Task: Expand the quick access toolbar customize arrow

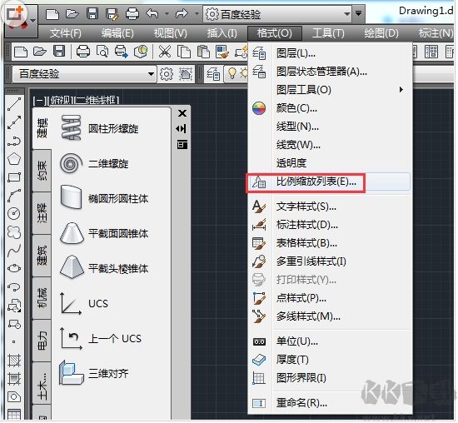Action: [358, 13]
